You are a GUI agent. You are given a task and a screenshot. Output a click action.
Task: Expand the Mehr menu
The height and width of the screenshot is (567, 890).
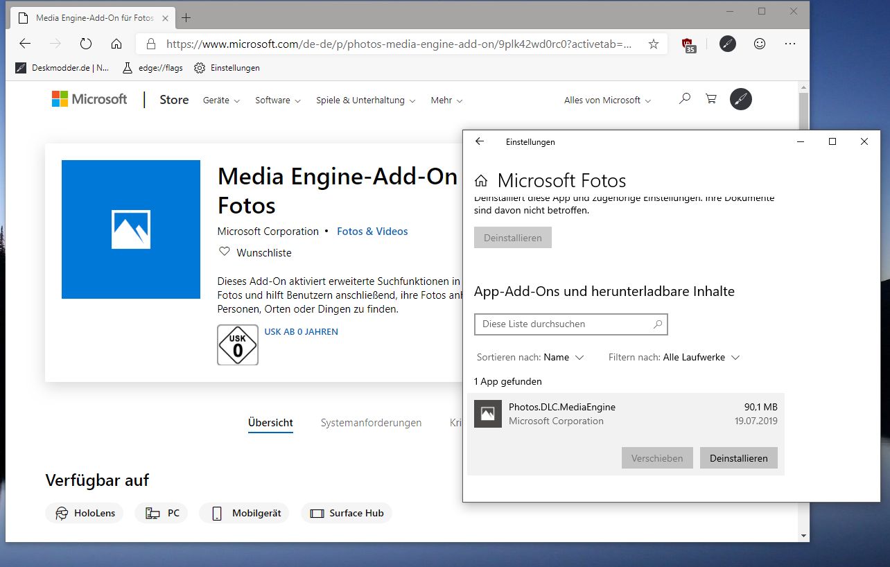(x=446, y=101)
